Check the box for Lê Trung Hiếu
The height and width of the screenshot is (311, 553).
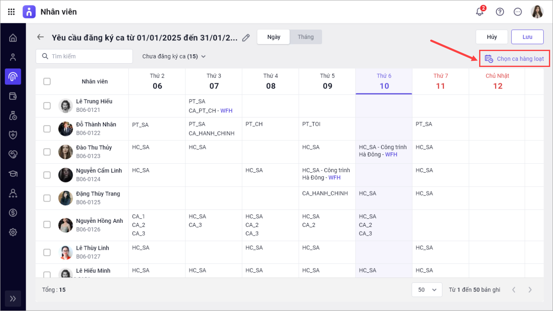pos(47,106)
